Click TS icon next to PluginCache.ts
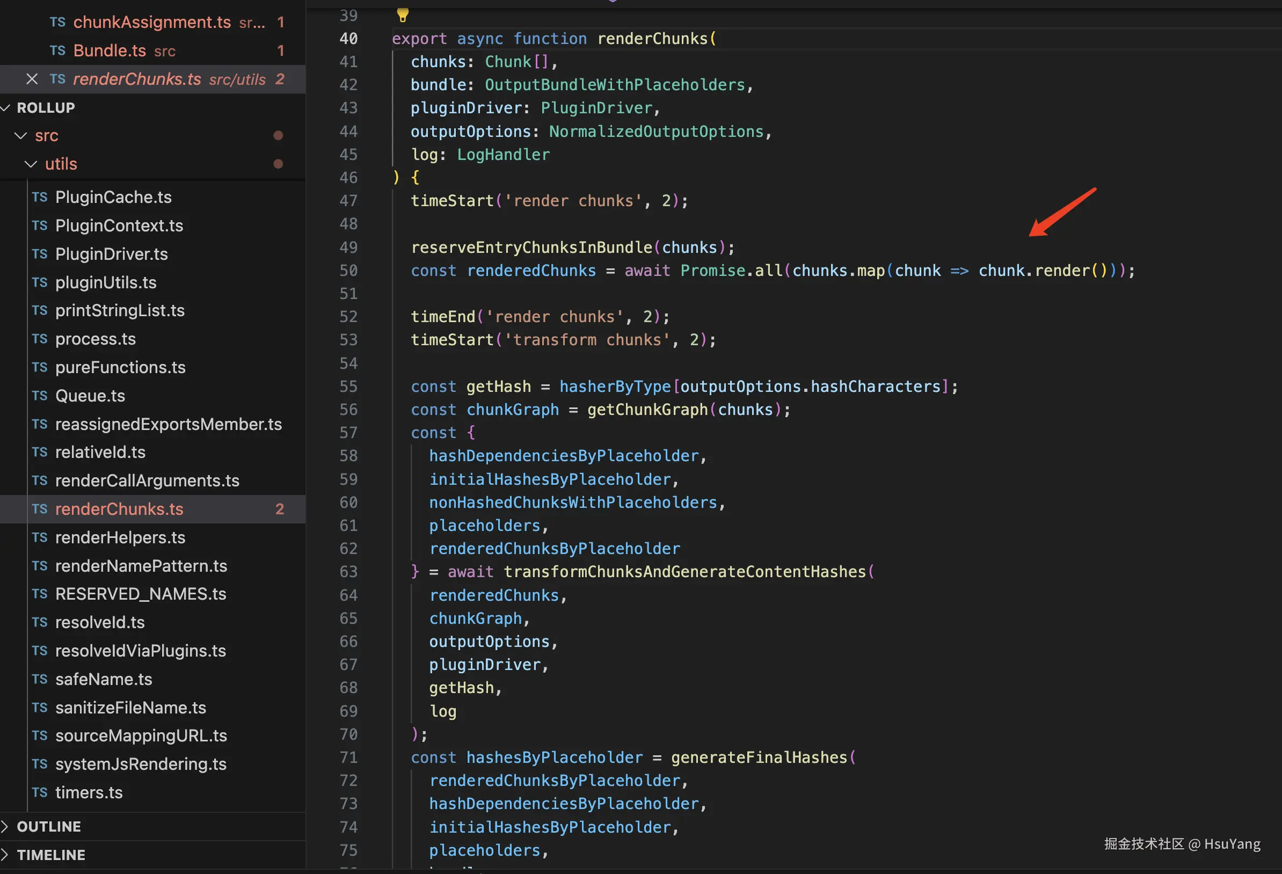 (x=40, y=197)
